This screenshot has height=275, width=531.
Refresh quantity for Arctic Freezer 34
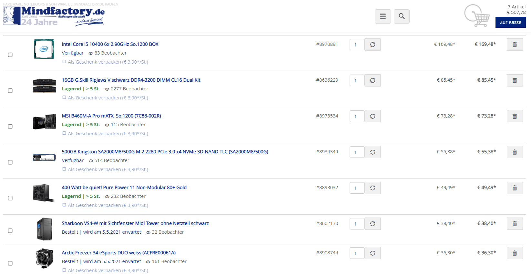tap(373, 253)
